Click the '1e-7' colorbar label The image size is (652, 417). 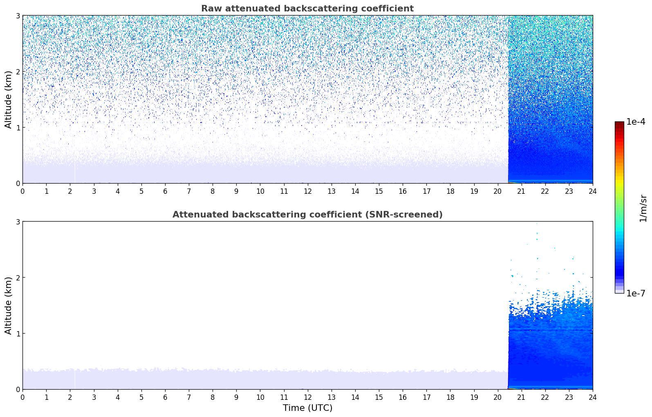pyautogui.click(x=636, y=294)
